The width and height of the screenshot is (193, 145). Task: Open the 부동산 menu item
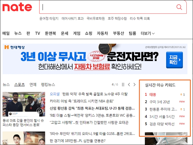click(119, 33)
